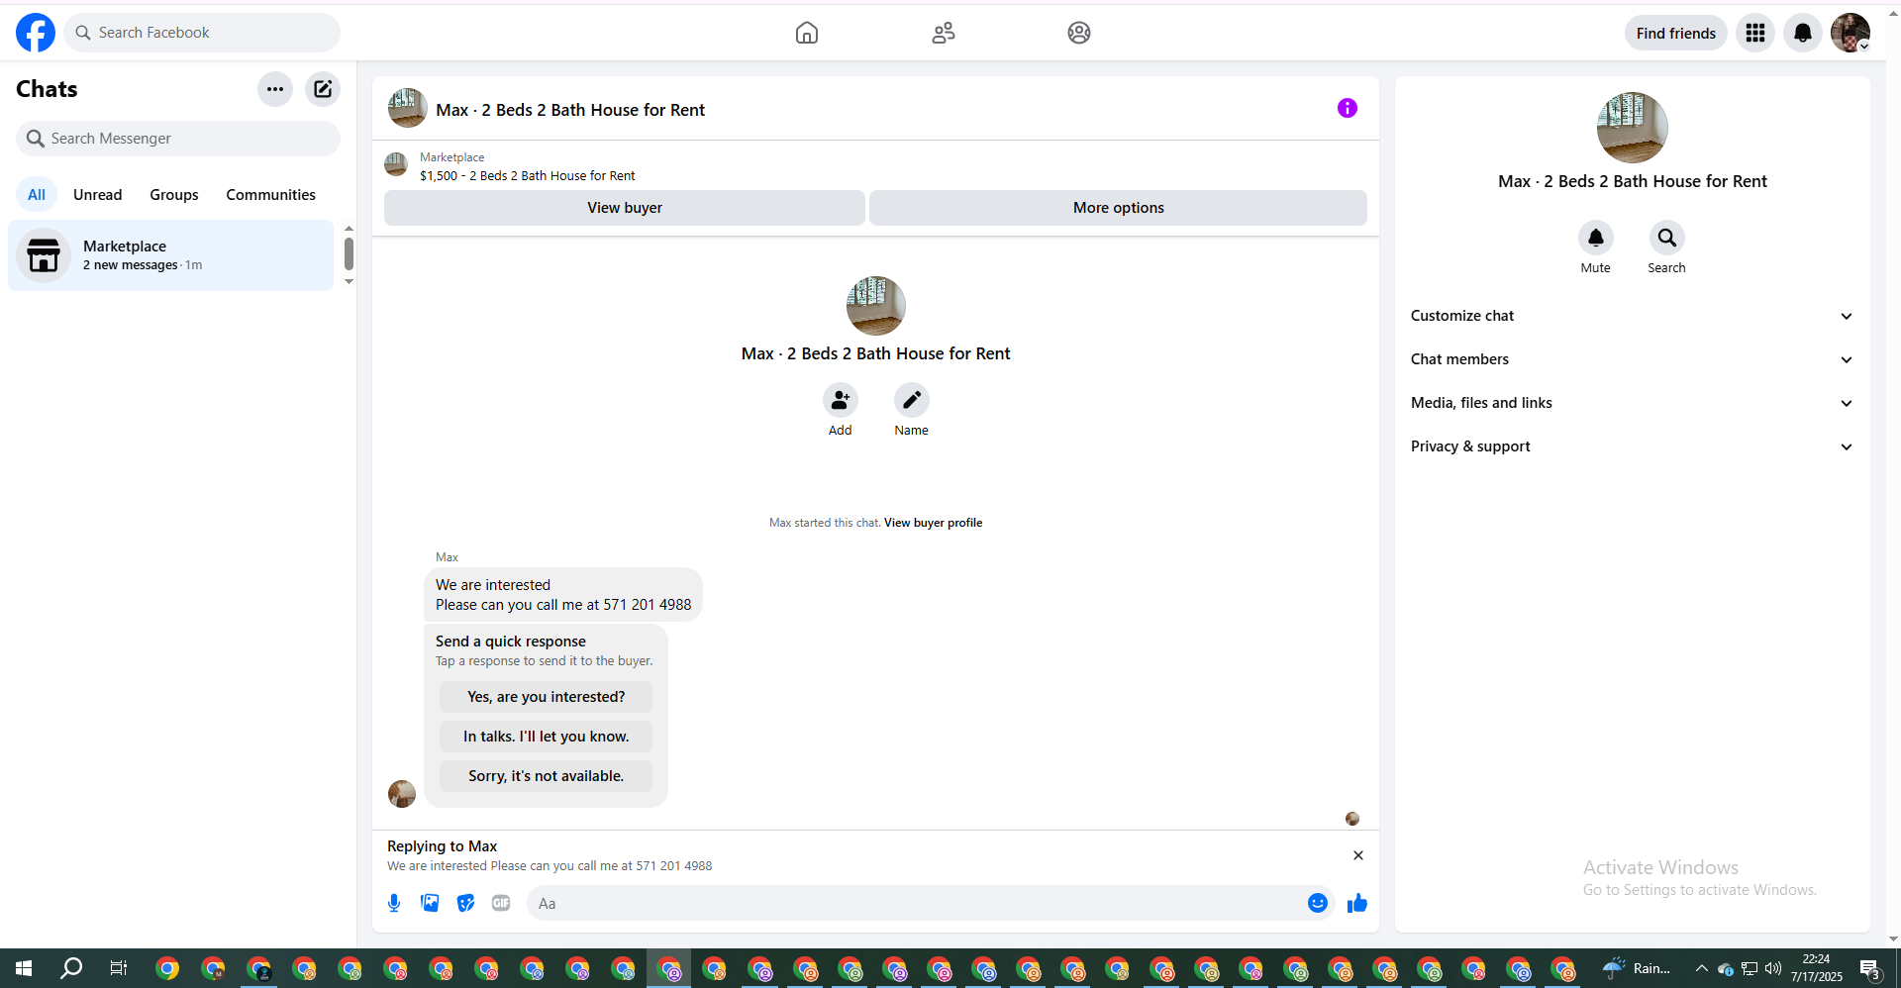This screenshot has width=1901, height=988.
Task: Send a thumbs-up like
Action: [x=1357, y=903]
